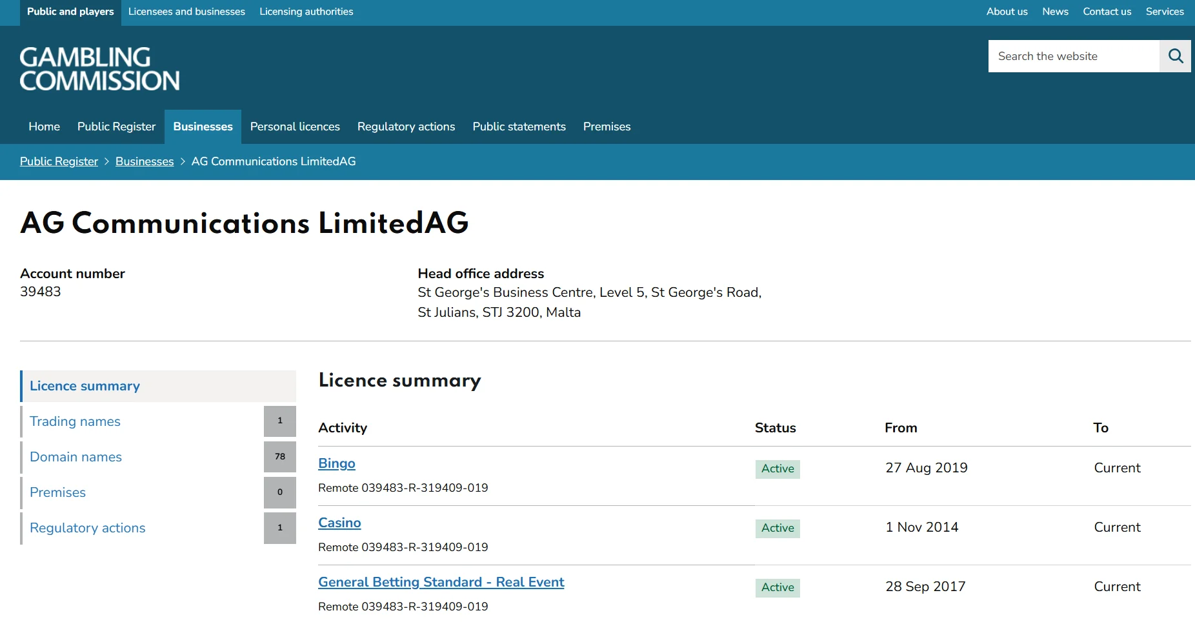The image size is (1195, 624).
Task: Open the Casino activity link
Action: [339, 523]
